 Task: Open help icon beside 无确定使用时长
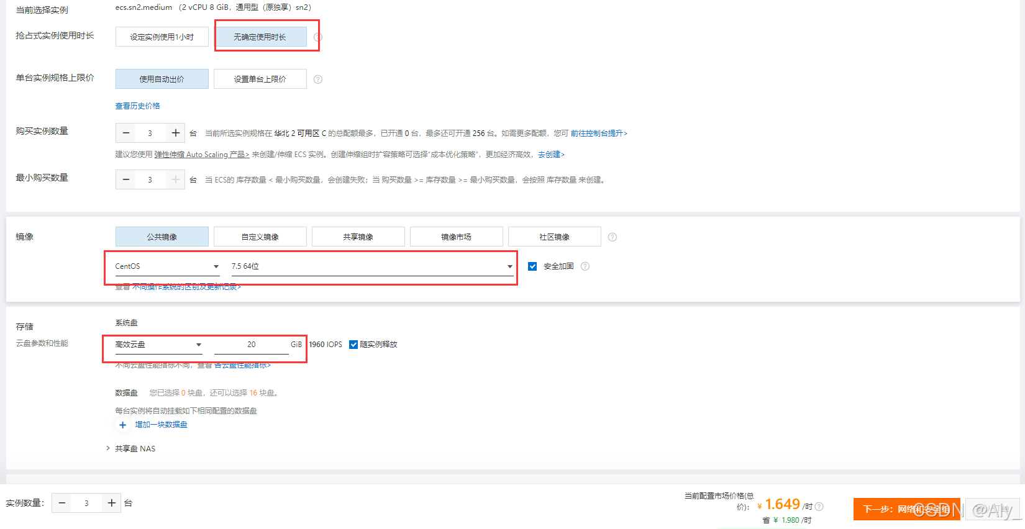318,37
